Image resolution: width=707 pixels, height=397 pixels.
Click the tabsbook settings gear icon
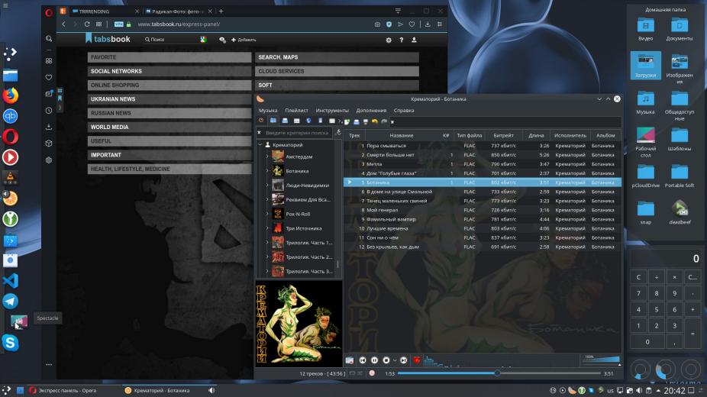pos(389,39)
